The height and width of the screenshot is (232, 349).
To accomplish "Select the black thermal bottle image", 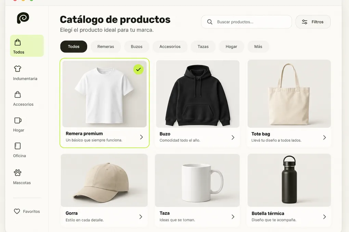I will (x=289, y=180).
